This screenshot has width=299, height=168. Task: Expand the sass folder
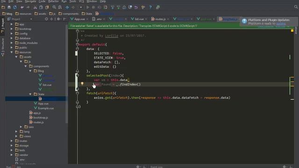(21, 127)
